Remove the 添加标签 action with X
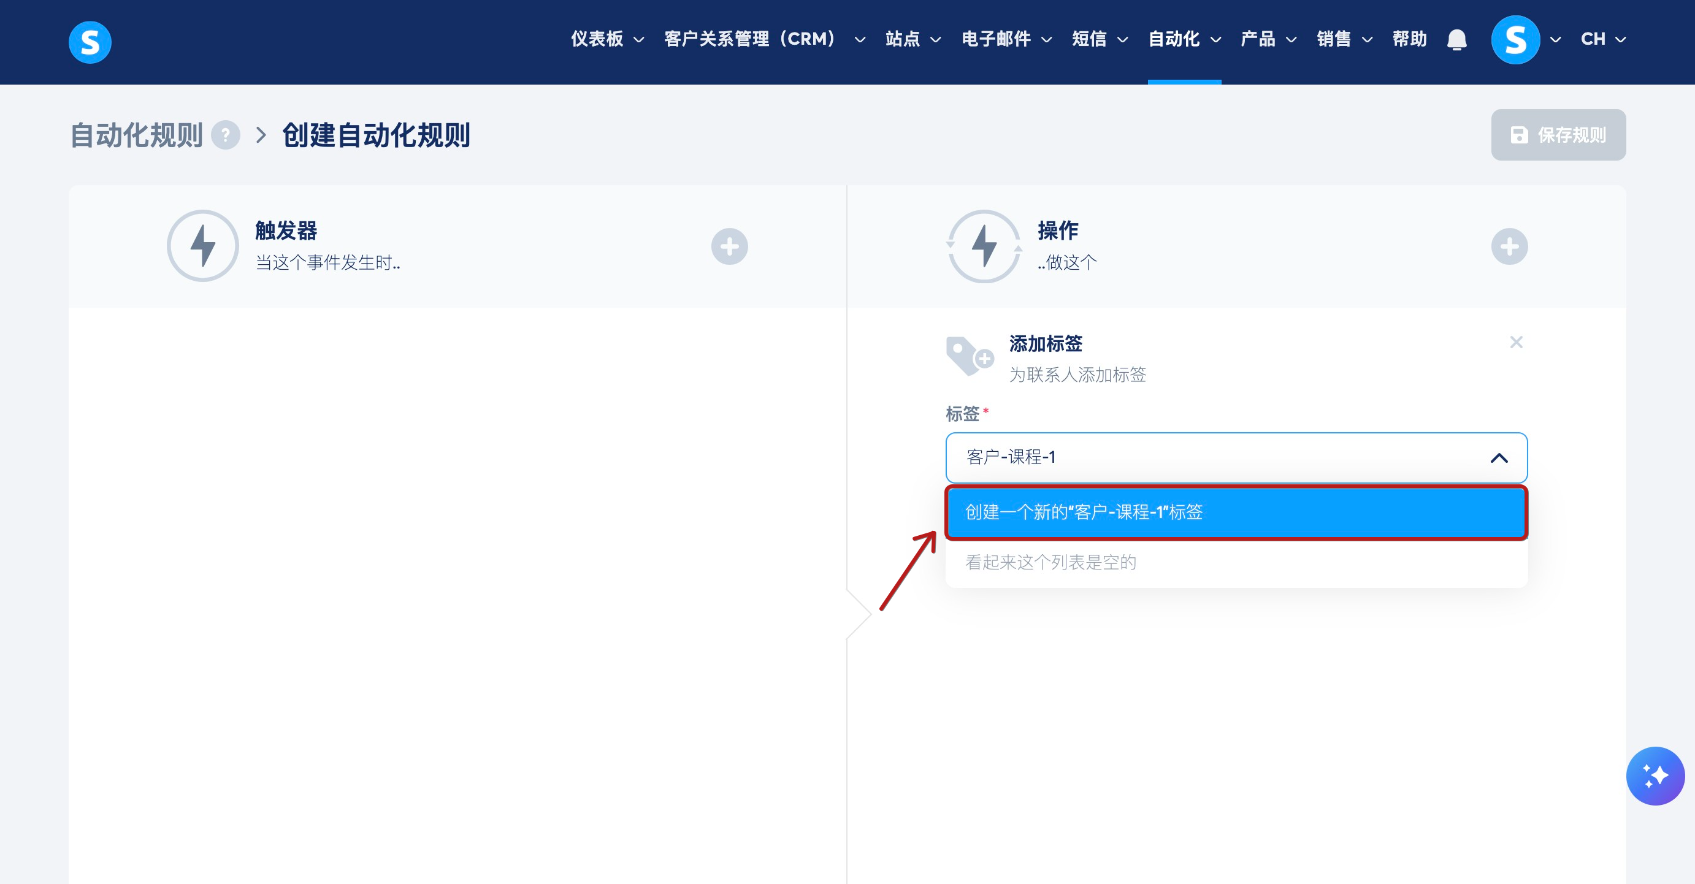 tap(1516, 342)
